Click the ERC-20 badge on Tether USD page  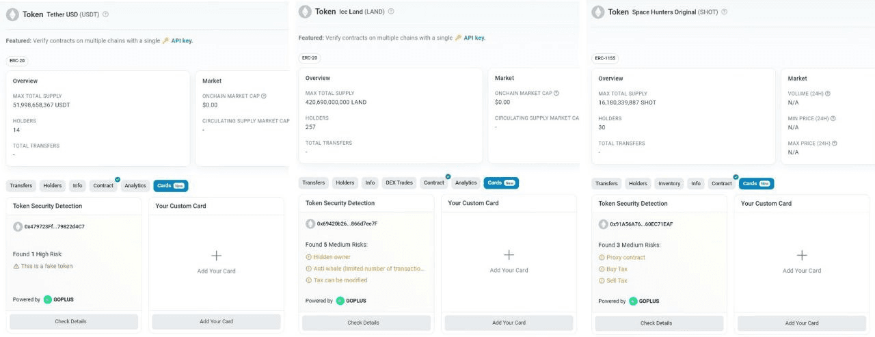[x=17, y=60]
